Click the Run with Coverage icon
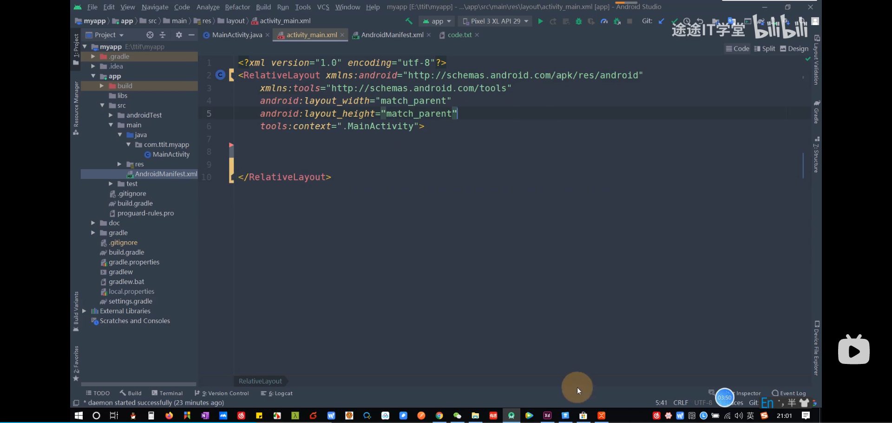Viewport: 892px width, 423px height. pos(591,21)
